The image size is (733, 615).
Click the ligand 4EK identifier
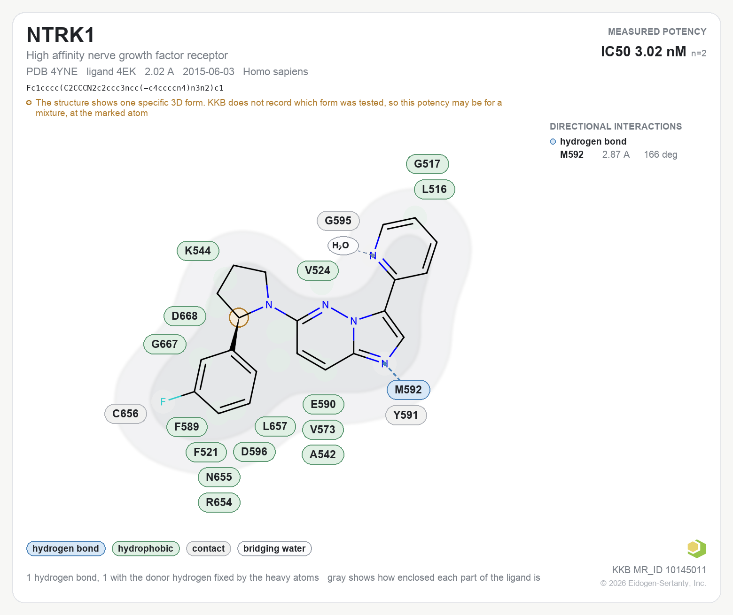point(111,71)
